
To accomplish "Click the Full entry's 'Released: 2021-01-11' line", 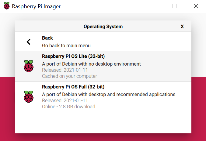I will pos(65,100).
